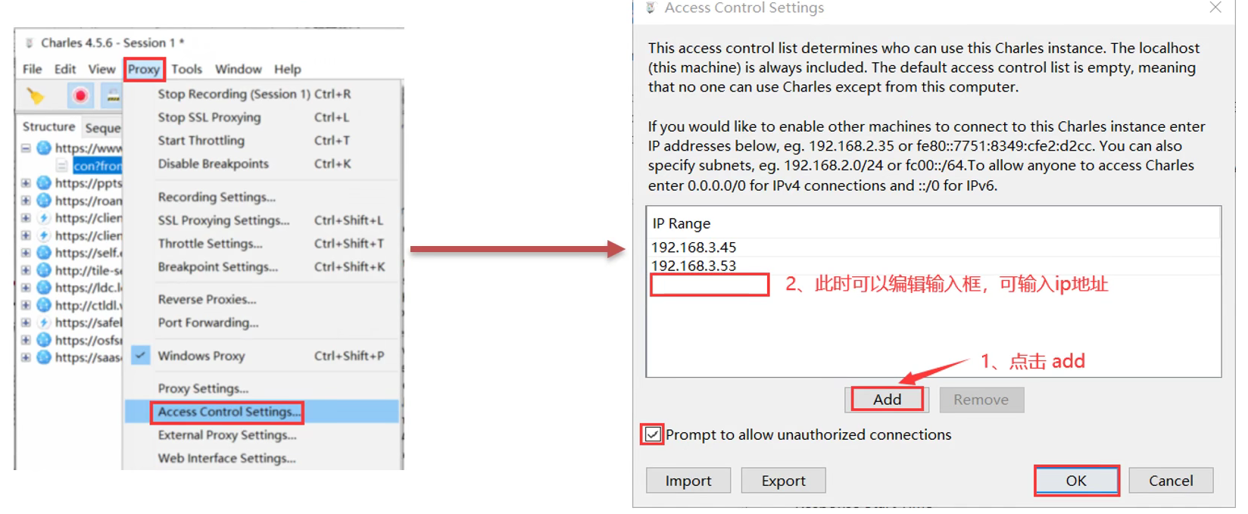Click lightning icon of https://safel host
1248x514 pixels.
[44, 322]
